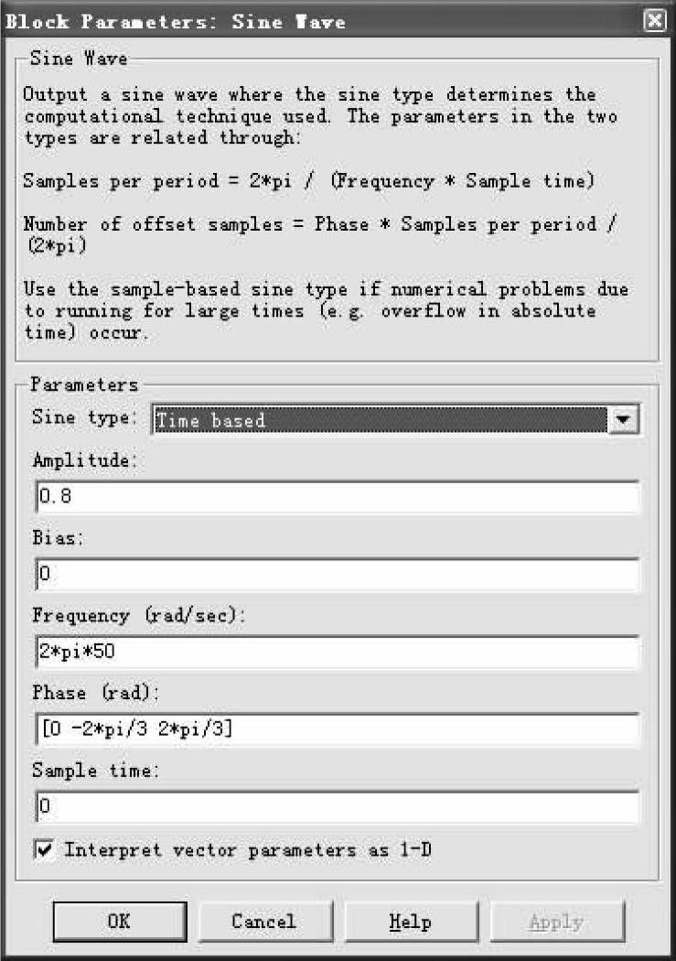Click the greyed-out Apply button

point(556,921)
